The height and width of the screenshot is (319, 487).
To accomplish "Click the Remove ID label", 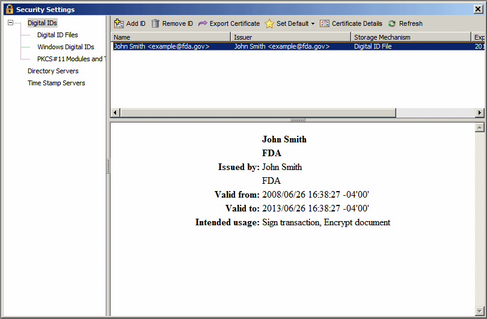I will [x=177, y=23].
